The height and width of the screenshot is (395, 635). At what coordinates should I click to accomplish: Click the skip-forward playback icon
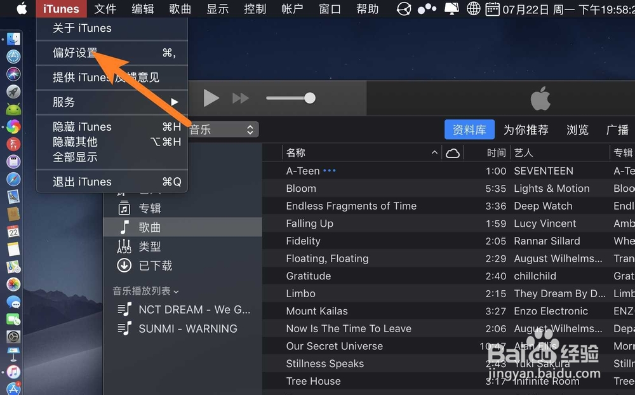[x=241, y=98]
